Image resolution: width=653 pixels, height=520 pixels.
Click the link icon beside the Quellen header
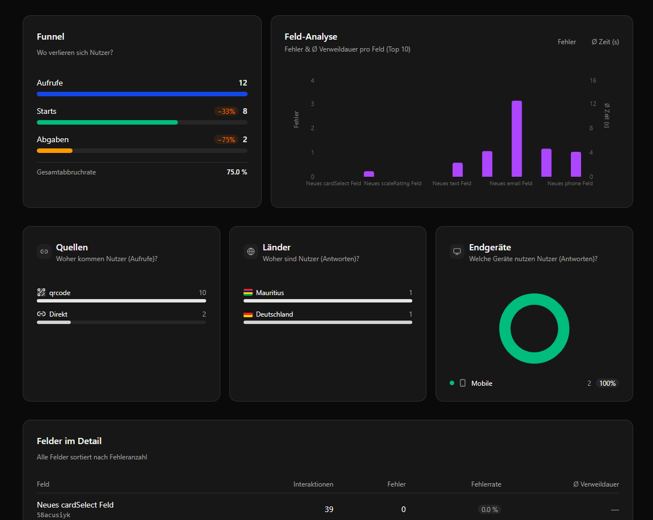[x=44, y=251]
